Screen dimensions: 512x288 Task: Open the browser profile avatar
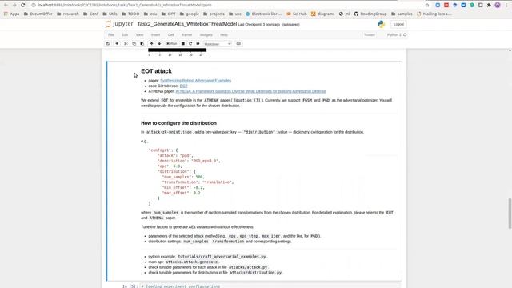[498, 6]
